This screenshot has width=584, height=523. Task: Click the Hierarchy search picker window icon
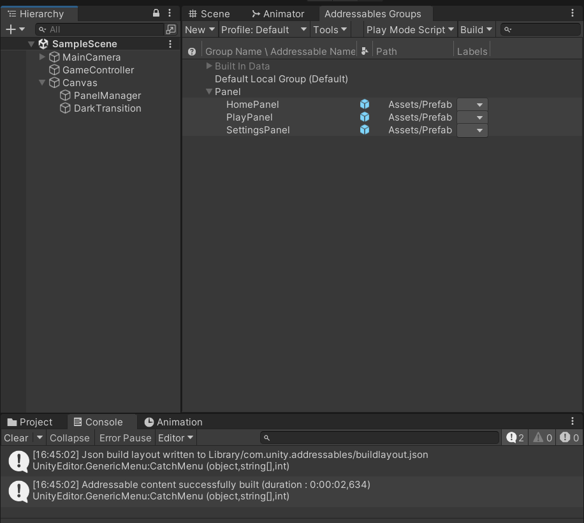click(x=171, y=29)
